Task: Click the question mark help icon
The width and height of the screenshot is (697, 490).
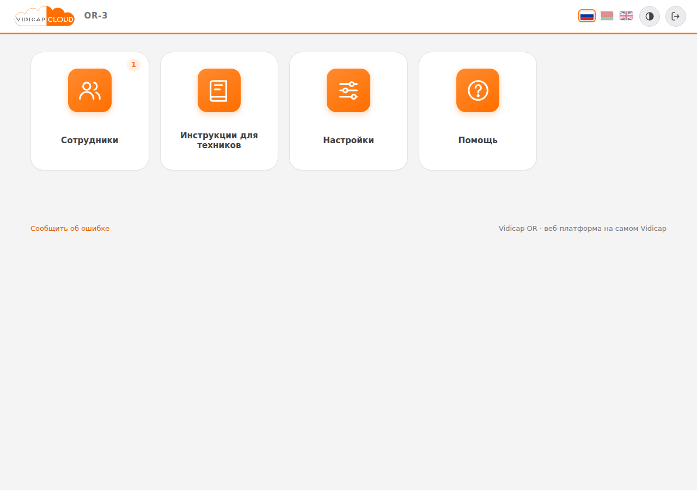Action: (478, 90)
